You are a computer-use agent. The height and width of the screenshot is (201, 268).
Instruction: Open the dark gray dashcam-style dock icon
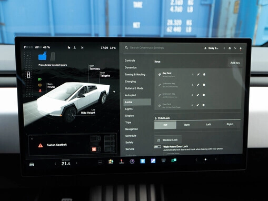(163, 160)
